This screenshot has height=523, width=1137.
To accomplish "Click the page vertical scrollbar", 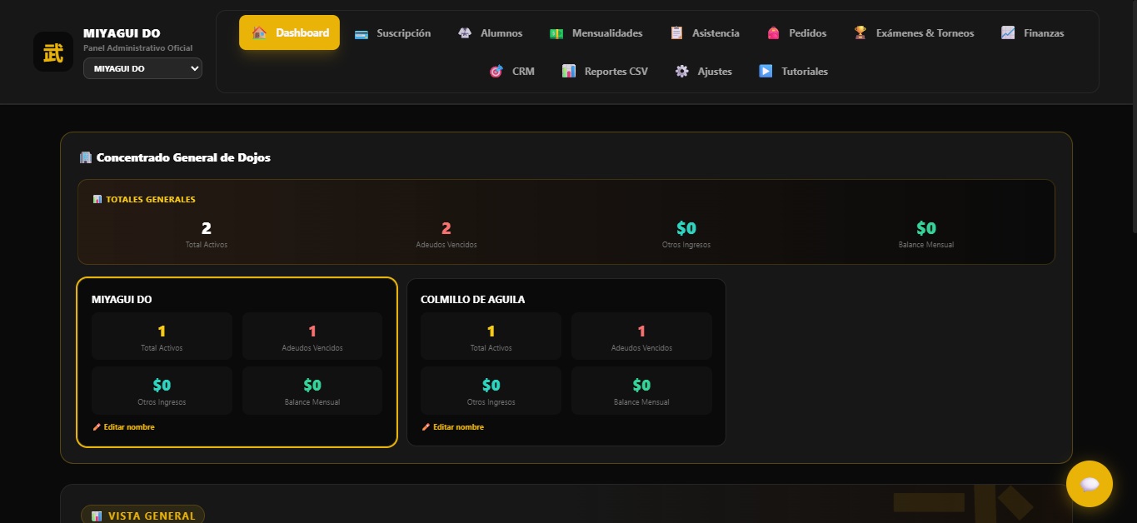I will pos(1131,117).
